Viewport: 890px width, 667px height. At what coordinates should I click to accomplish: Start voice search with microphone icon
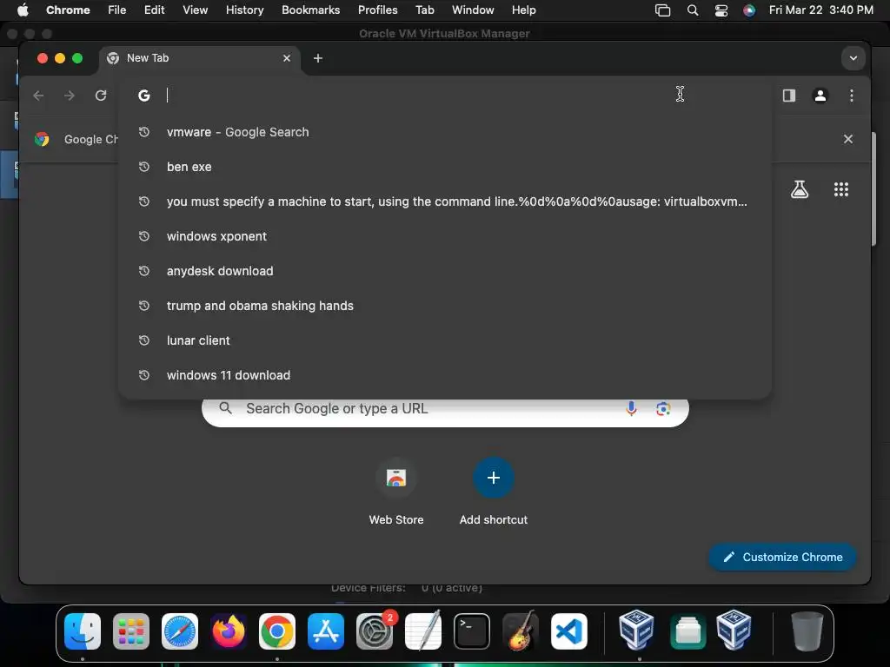pos(631,408)
